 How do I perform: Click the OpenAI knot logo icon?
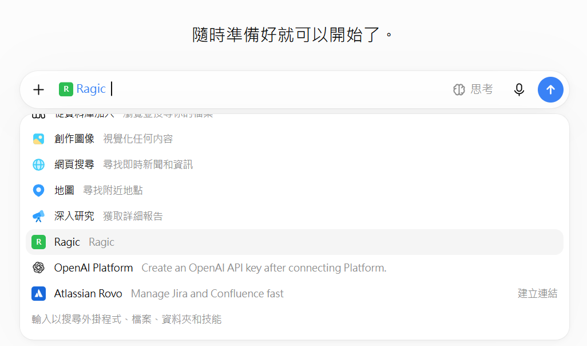point(38,268)
